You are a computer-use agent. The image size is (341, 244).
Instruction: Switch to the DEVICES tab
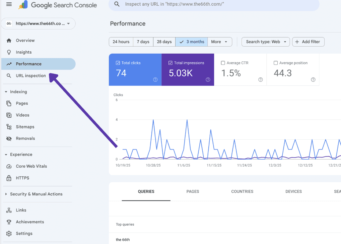293,191
